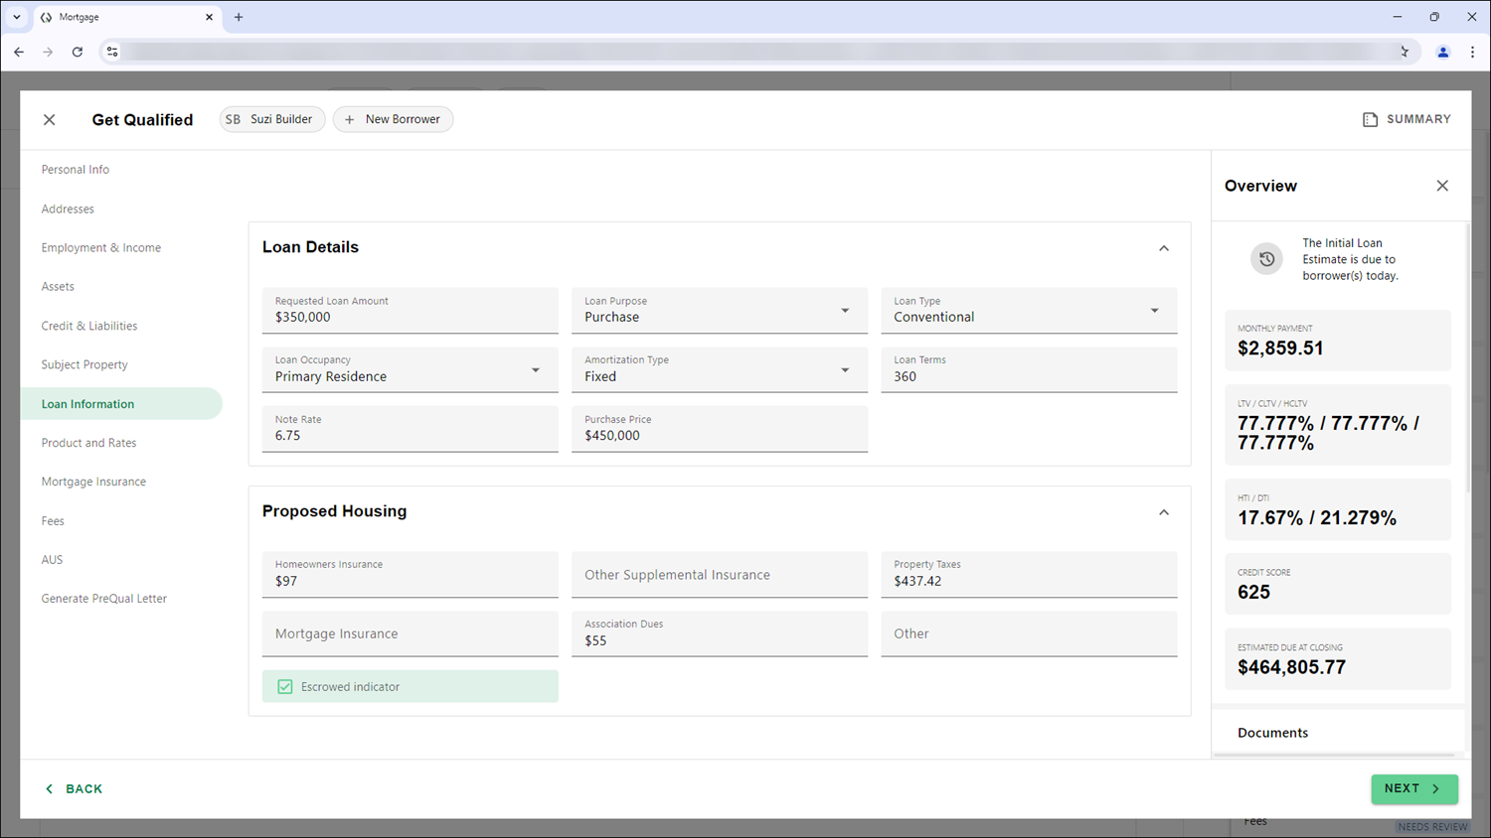Click the plus icon on New Borrower

[x=349, y=119]
